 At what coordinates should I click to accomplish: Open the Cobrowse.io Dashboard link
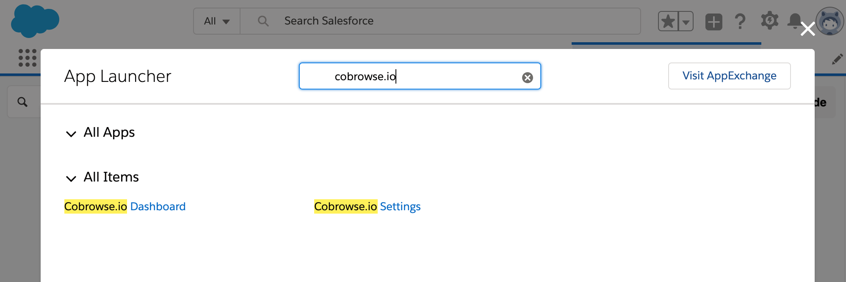point(125,206)
